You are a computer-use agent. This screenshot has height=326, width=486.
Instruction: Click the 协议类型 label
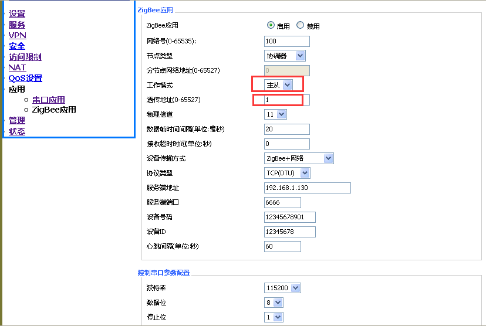pyautogui.click(x=160, y=173)
